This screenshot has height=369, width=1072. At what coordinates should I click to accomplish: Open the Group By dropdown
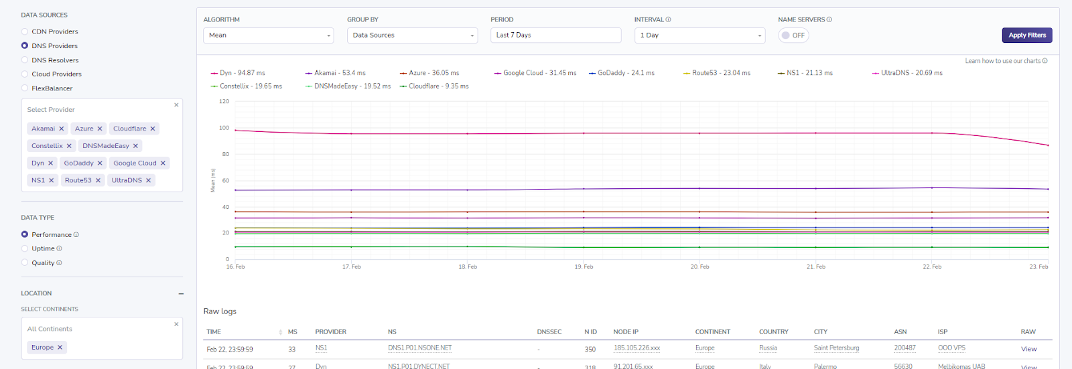(x=412, y=35)
